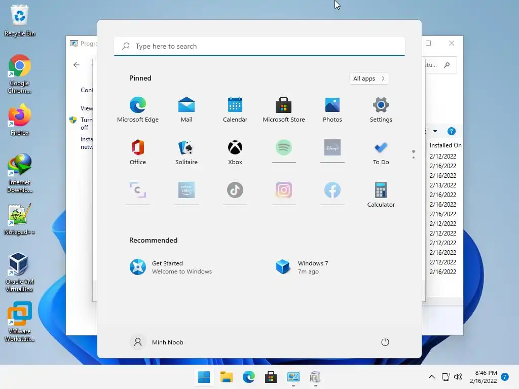This screenshot has height=389, width=519.
Task: Click the Instagram pinned icon
Action: point(284,190)
